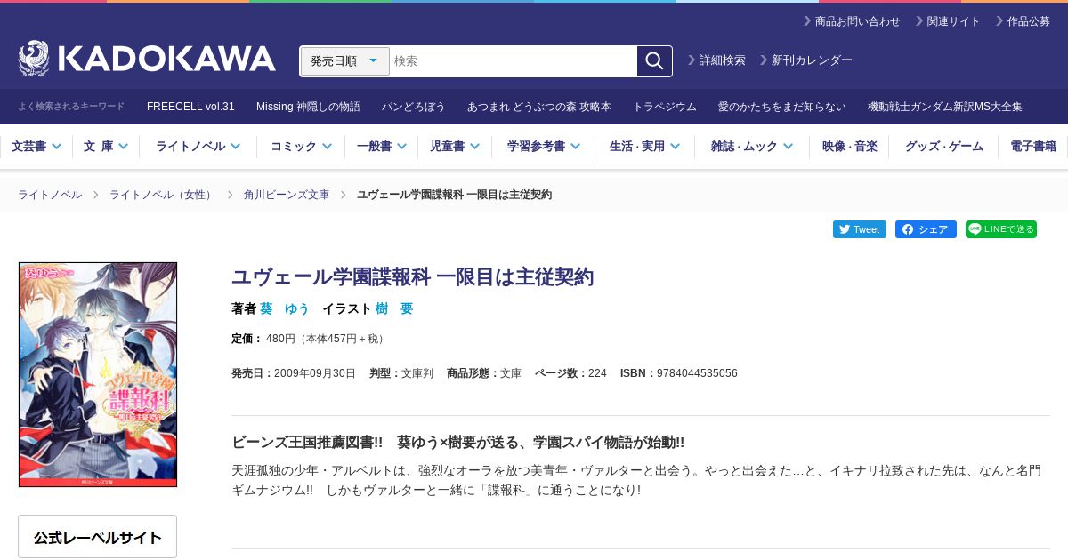Click the book cover thumbnail
1068x560 pixels.
click(98, 374)
